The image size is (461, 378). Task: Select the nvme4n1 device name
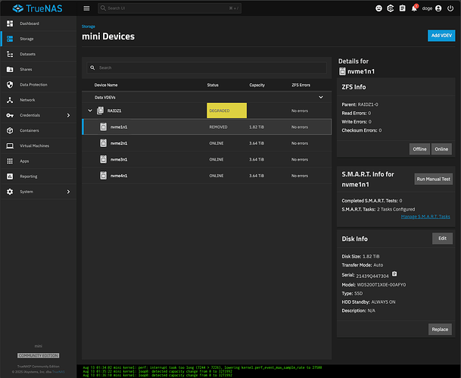point(119,176)
